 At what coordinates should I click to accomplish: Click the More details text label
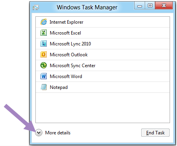tap(58, 133)
